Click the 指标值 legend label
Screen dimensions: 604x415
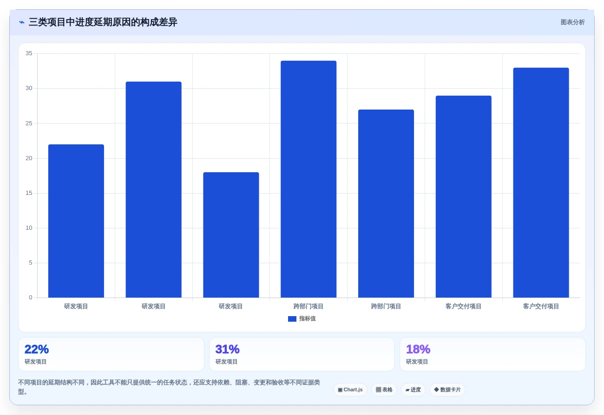307,319
